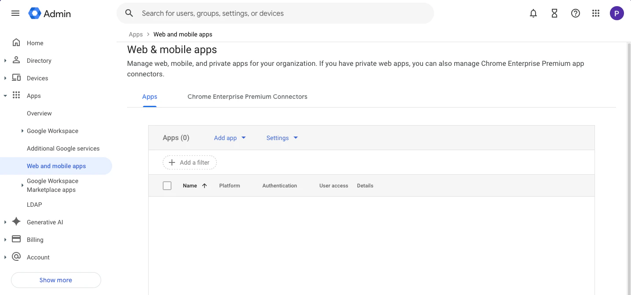Click the Generative AI star icon
631x295 pixels.
[x=16, y=222]
